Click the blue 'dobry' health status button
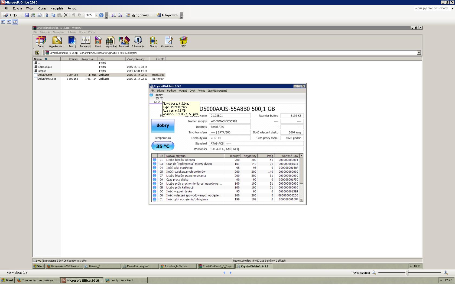This screenshot has height=300, width=455. (163, 126)
